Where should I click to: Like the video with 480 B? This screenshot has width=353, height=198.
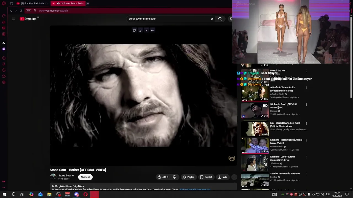[163, 177]
